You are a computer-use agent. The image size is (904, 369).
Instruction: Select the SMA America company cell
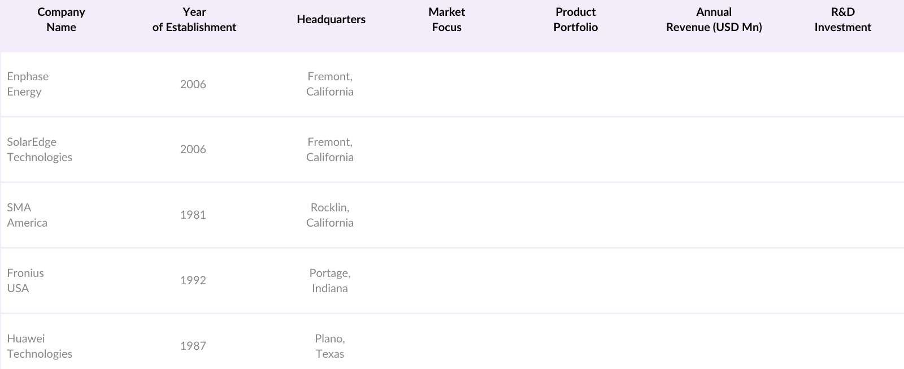[x=27, y=215]
